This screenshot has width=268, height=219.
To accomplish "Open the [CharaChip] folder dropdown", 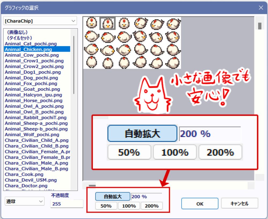I will click(x=40, y=21).
